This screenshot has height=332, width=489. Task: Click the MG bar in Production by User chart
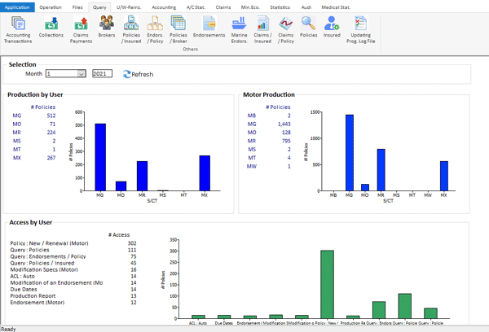(100, 157)
